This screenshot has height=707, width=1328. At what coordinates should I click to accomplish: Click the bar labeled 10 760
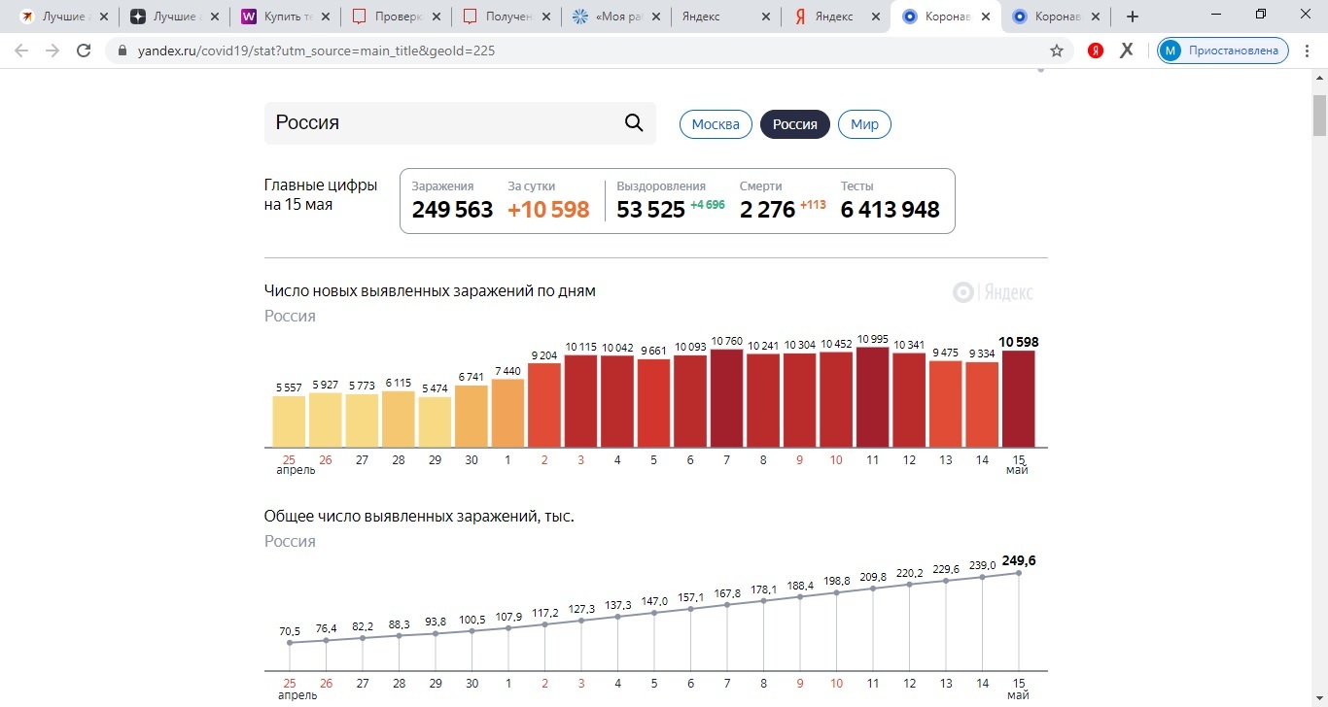pos(726,398)
